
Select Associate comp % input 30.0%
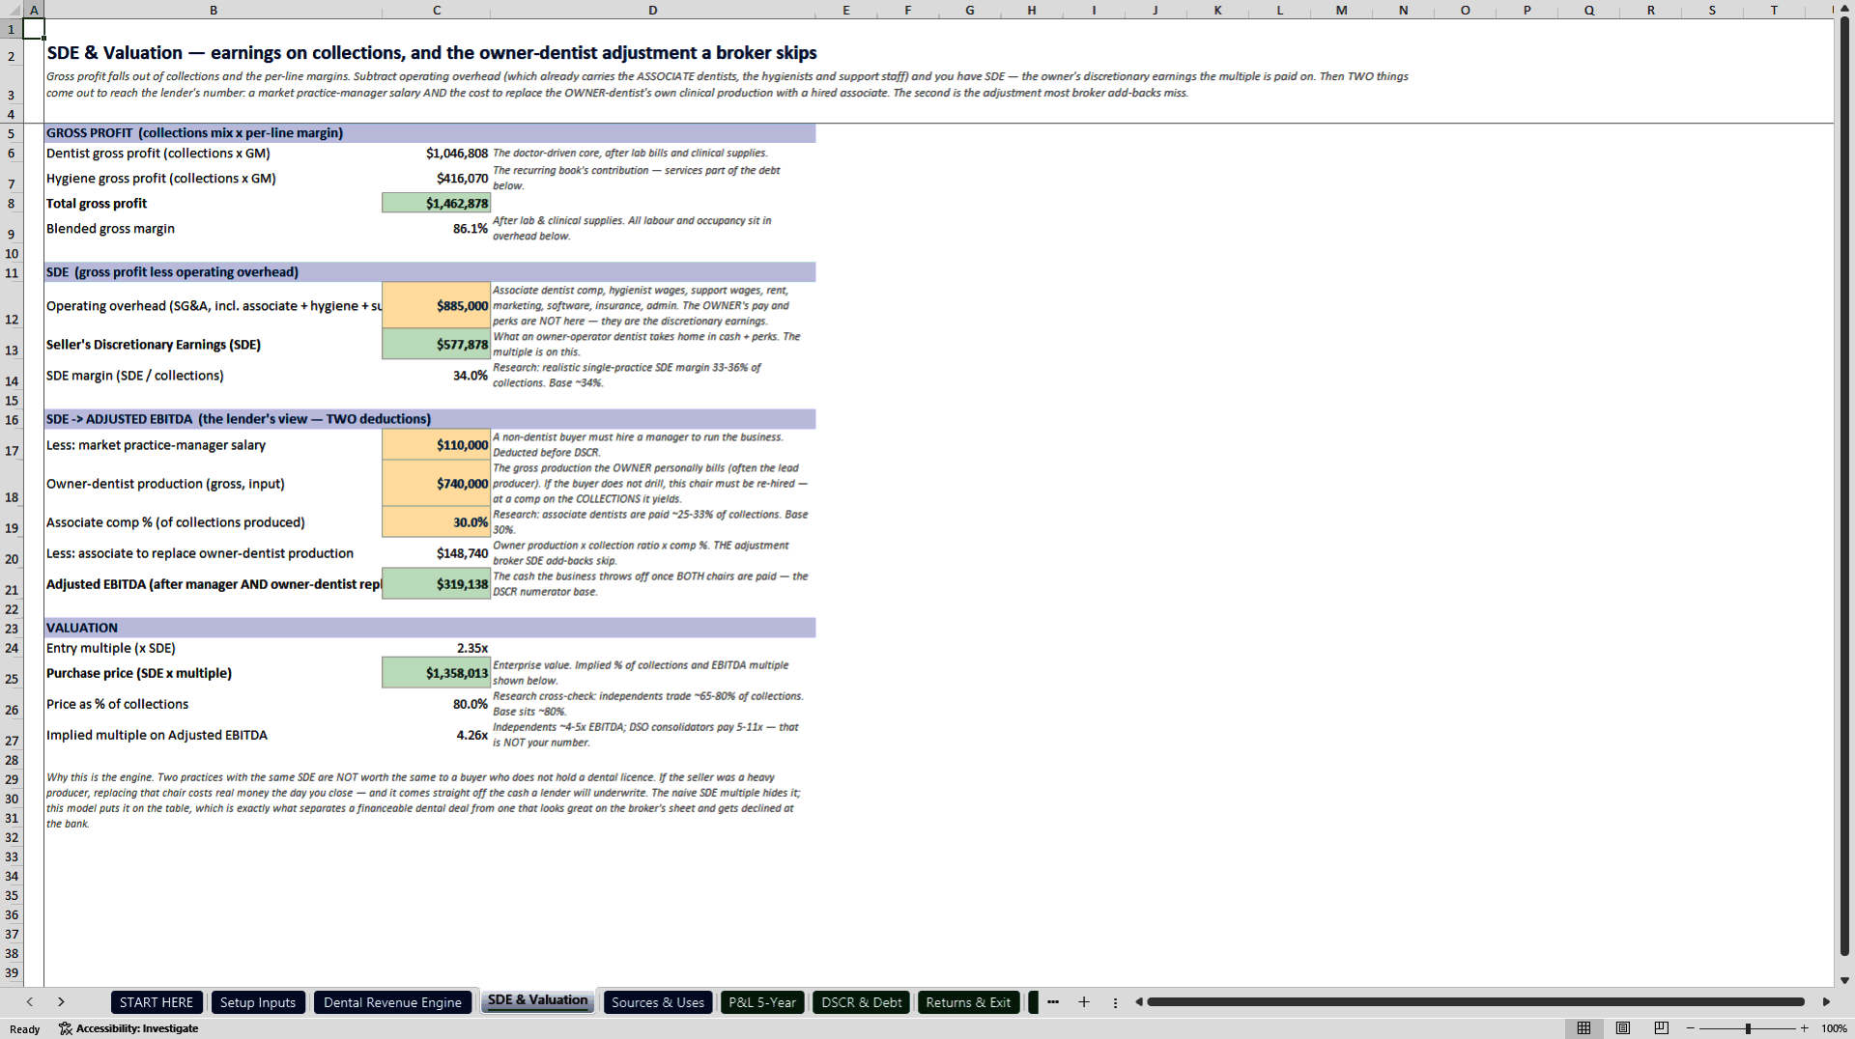point(437,521)
